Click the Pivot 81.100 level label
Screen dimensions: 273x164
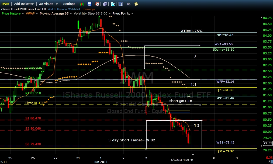pyautogui.click(x=35, y=103)
